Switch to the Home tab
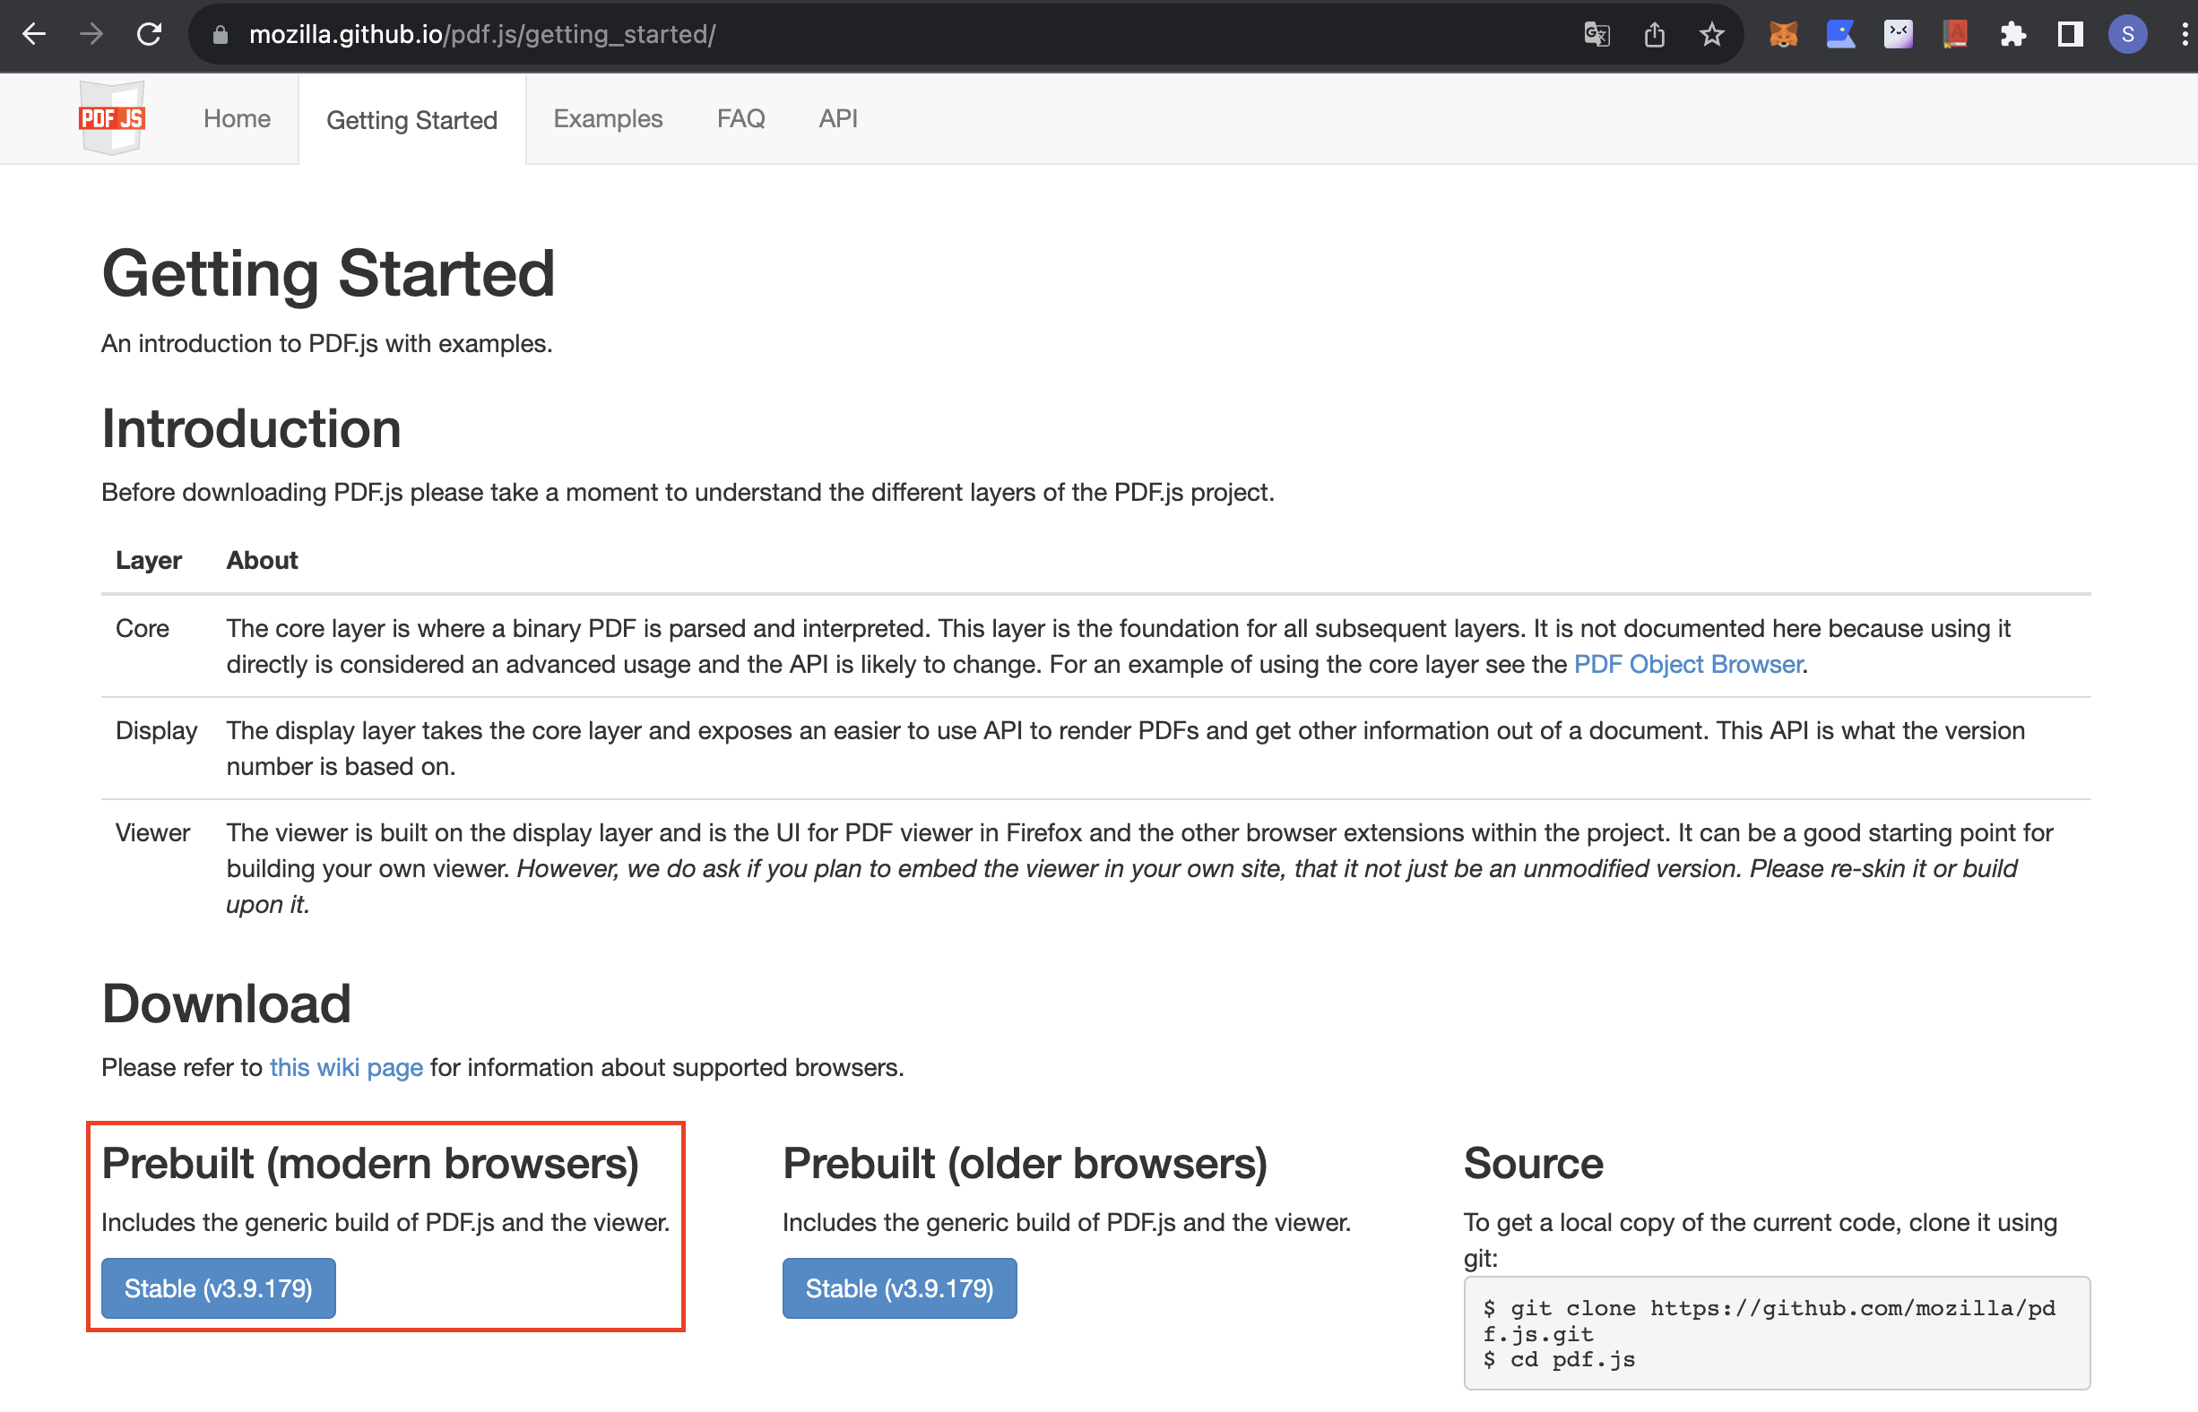 click(x=237, y=119)
